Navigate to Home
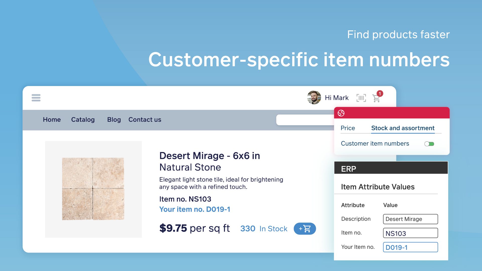The height and width of the screenshot is (271, 482). click(52, 120)
